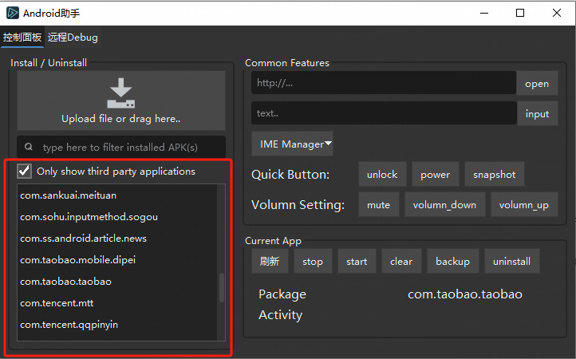Take a snapshot with snapshot button
This screenshot has height=359, width=576.
click(x=495, y=174)
